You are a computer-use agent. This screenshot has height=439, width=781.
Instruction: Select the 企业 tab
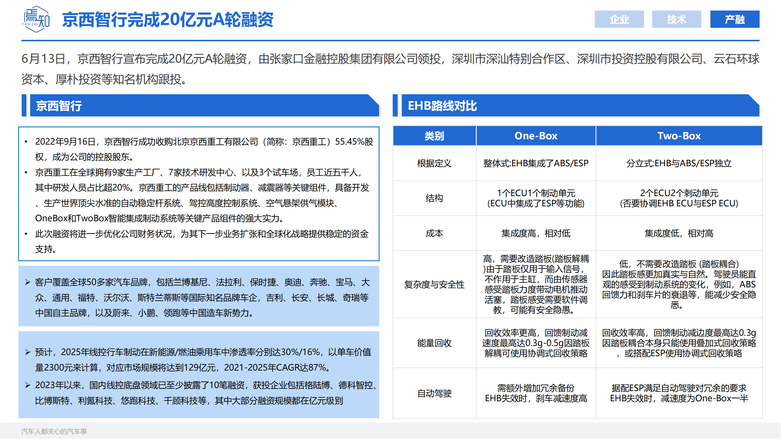coord(619,19)
